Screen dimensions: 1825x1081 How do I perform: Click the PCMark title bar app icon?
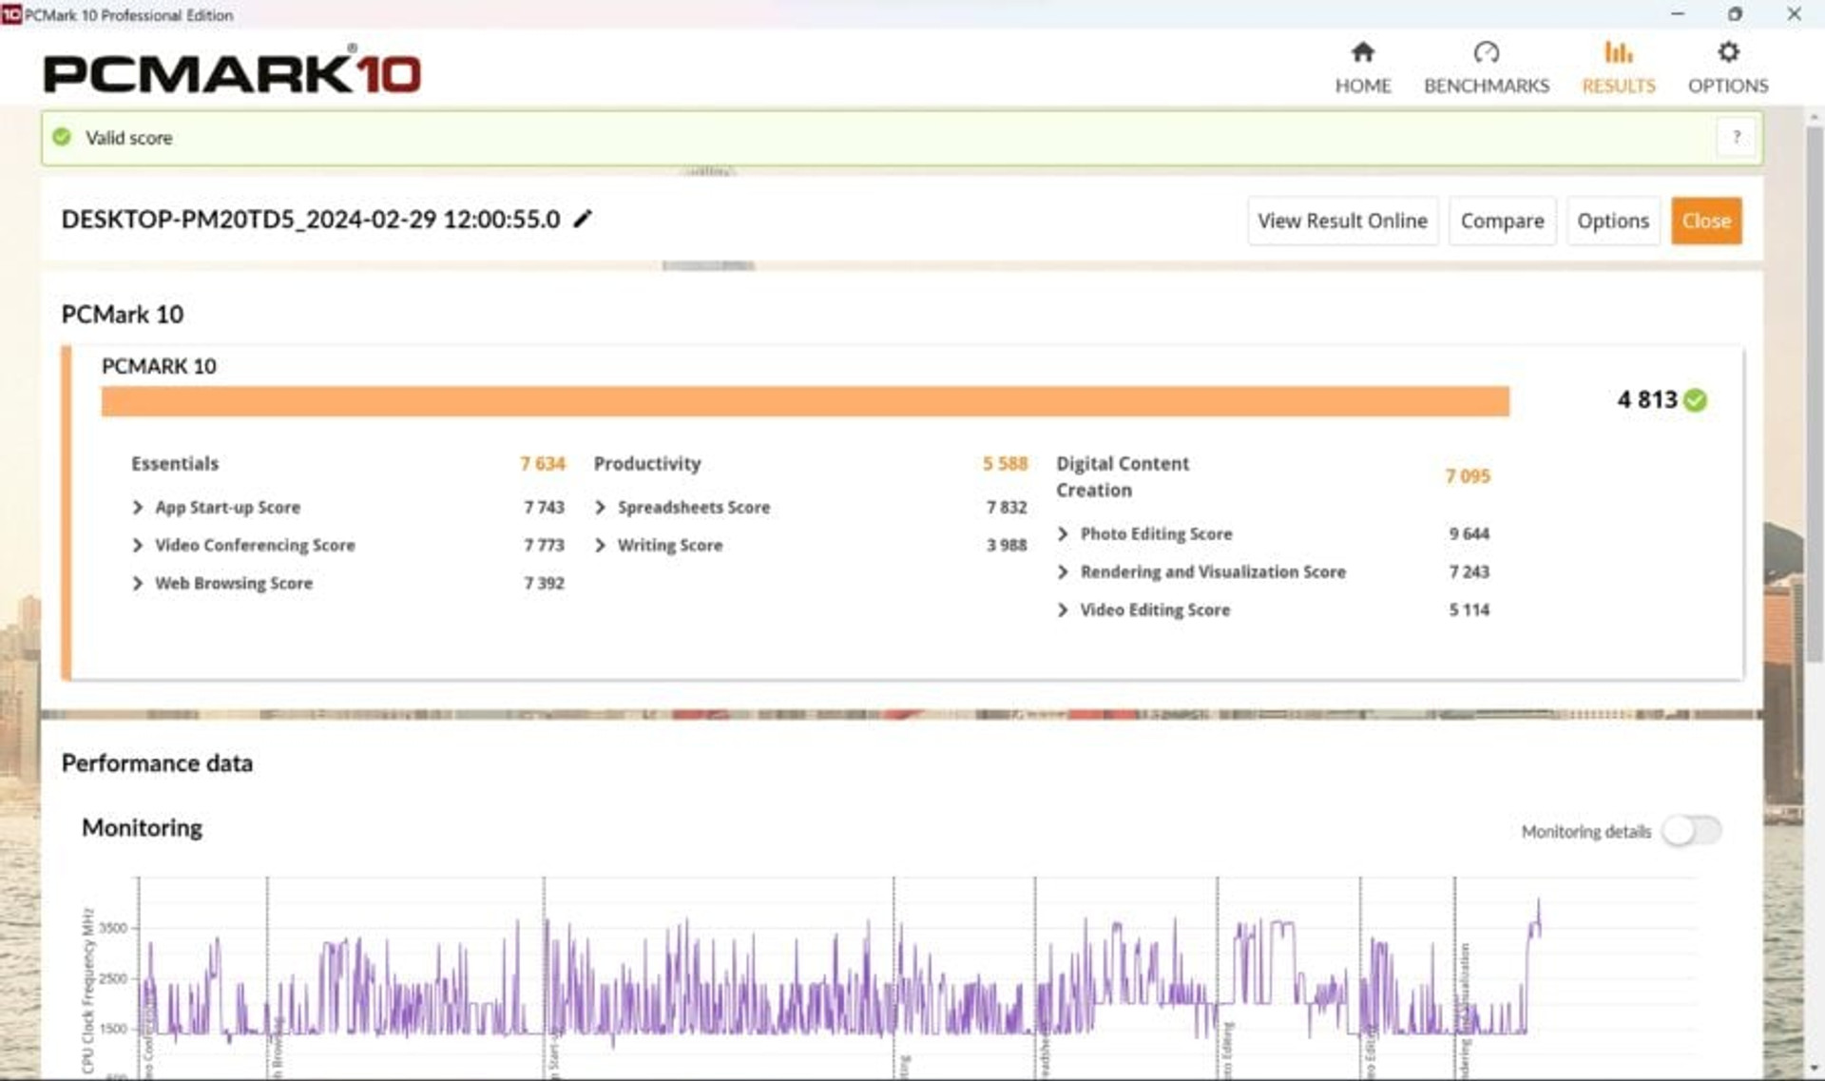click(x=10, y=14)
